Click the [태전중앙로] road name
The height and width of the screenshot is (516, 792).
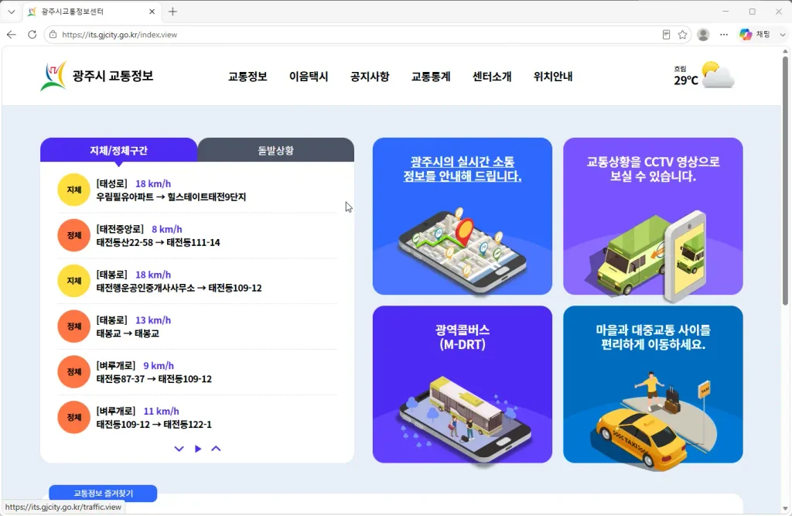point(120,229)
